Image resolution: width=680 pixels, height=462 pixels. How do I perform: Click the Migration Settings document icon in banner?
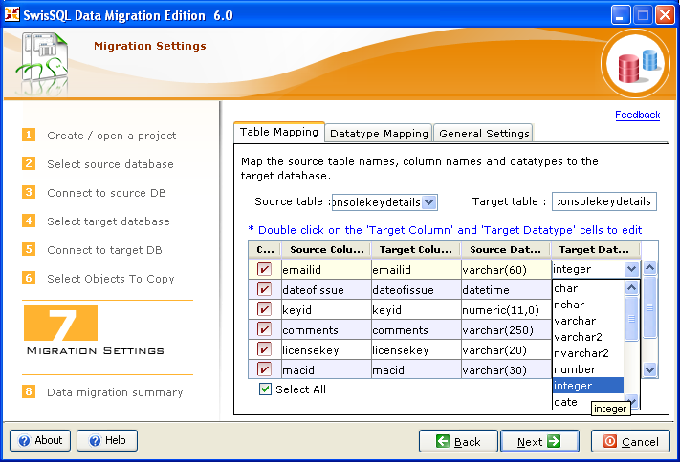41,63
